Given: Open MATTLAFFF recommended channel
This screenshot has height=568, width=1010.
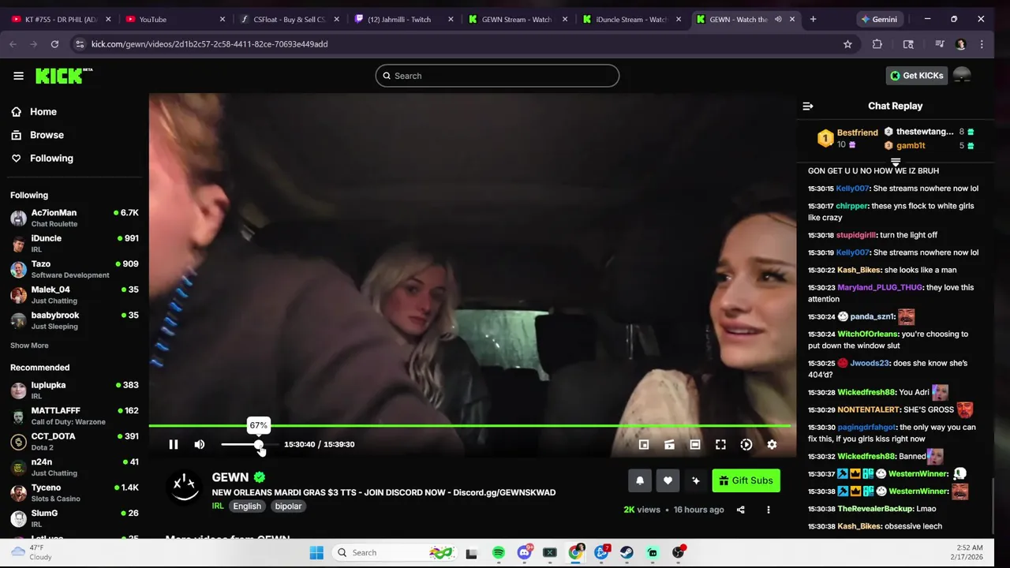Looking at the screenshot, I should coord(74,416).
